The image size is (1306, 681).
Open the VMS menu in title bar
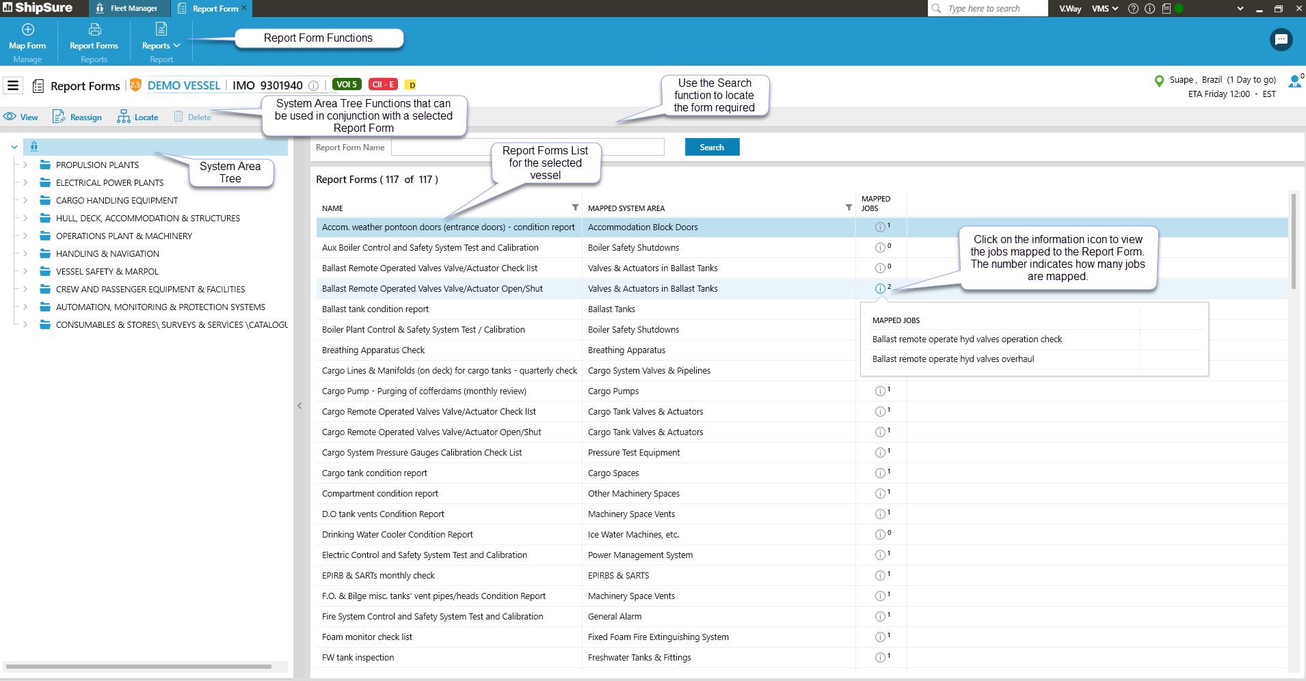click(x=1104, y=9)
